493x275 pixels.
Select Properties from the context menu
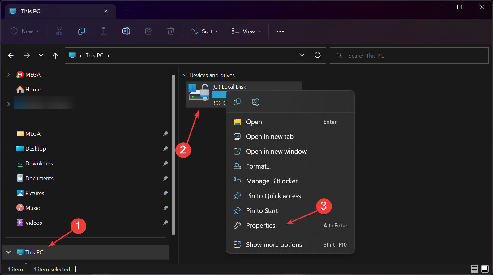coord(261,226)
